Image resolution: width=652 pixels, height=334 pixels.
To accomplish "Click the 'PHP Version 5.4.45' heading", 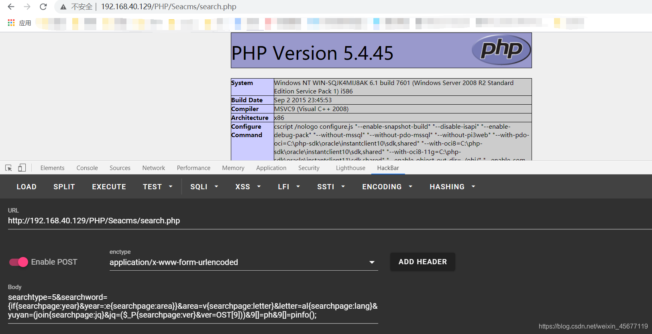I will [x=312, y=53].
